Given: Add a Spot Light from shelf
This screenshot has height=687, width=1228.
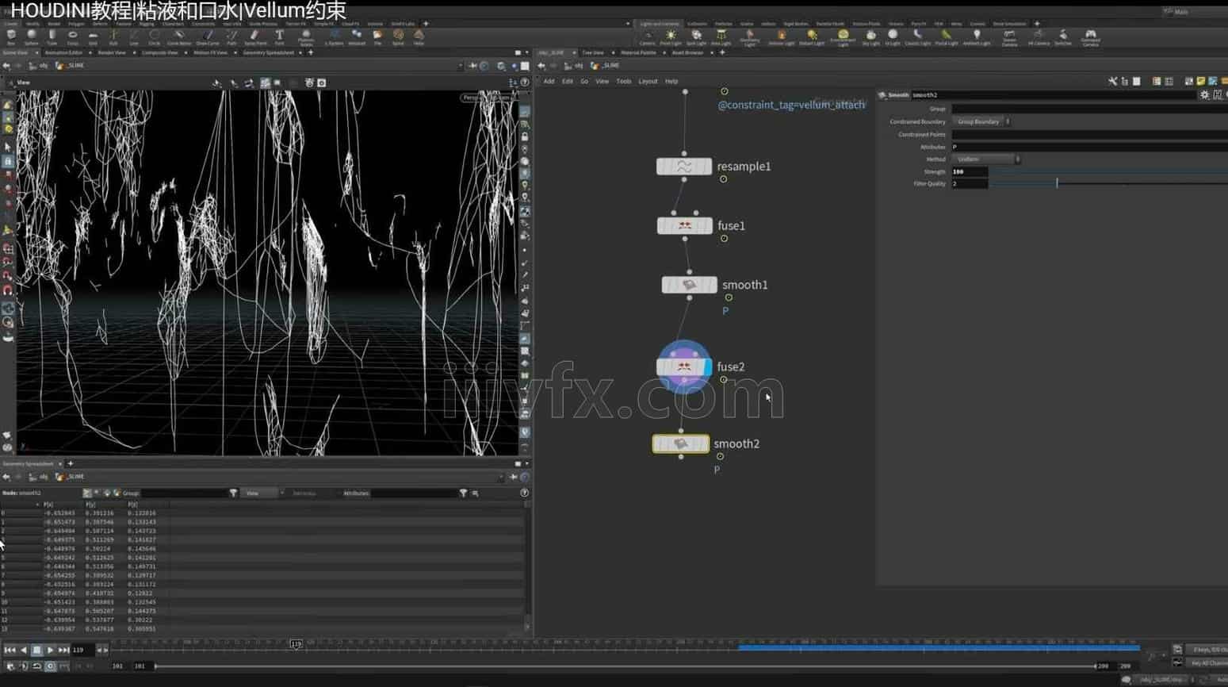Looking at the screenshot, I should point(696,37).
